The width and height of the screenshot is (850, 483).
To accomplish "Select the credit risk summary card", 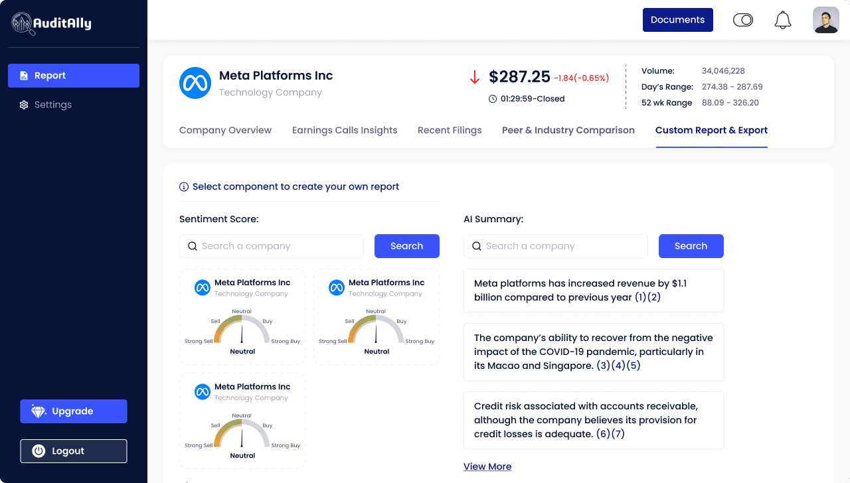I will click(594, 421).
